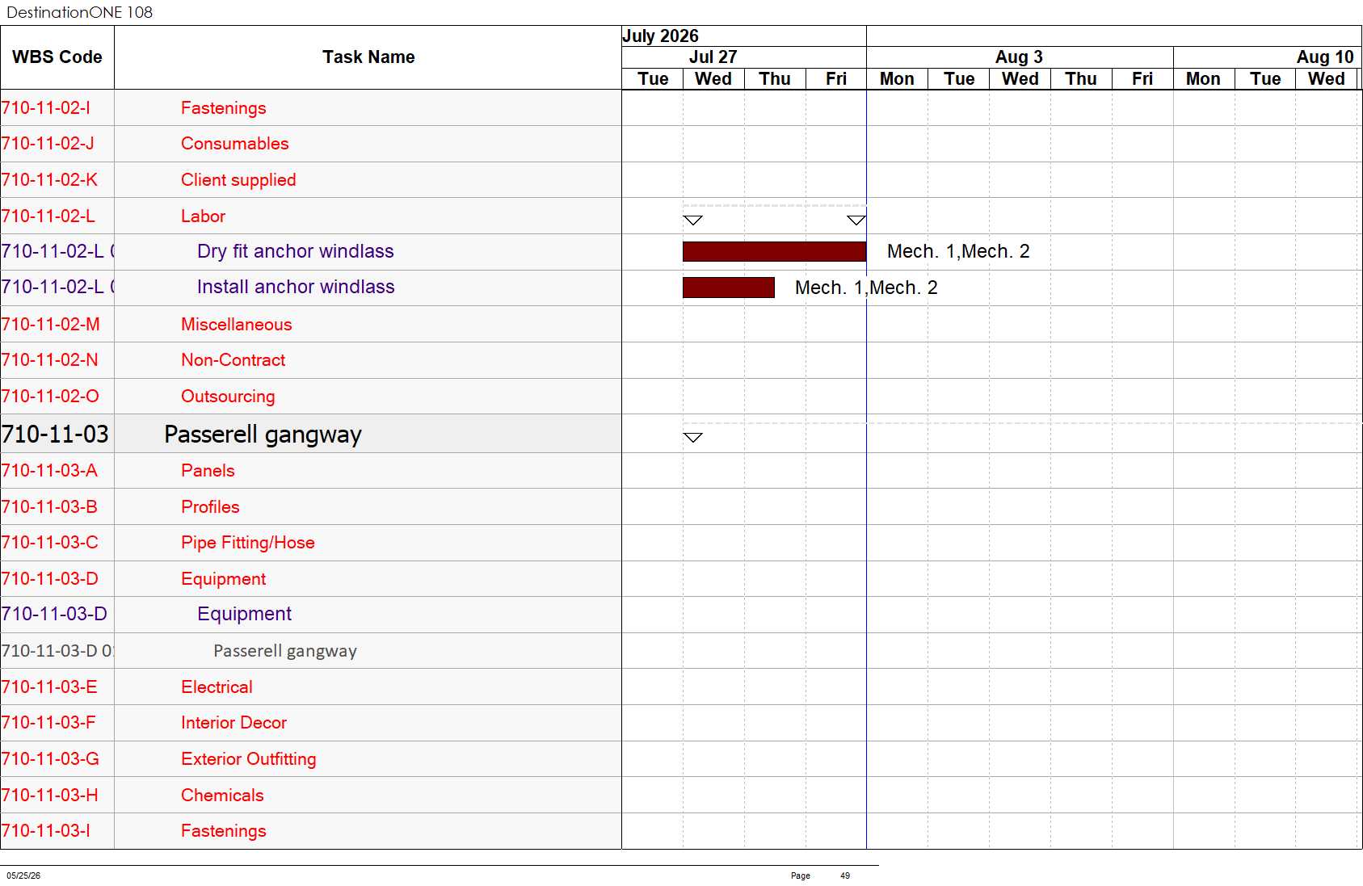Select the Fastenings row 710-11-03-I

click(x=311, y=831)
